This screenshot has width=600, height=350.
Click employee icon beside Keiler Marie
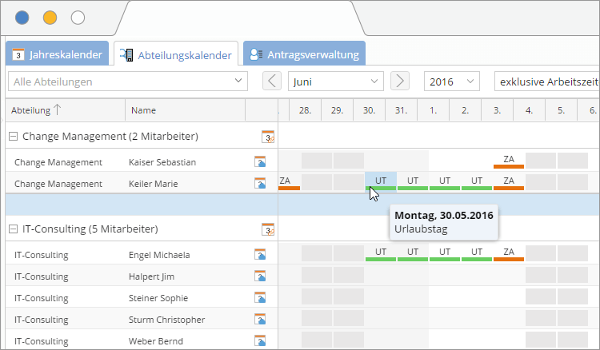260,184
